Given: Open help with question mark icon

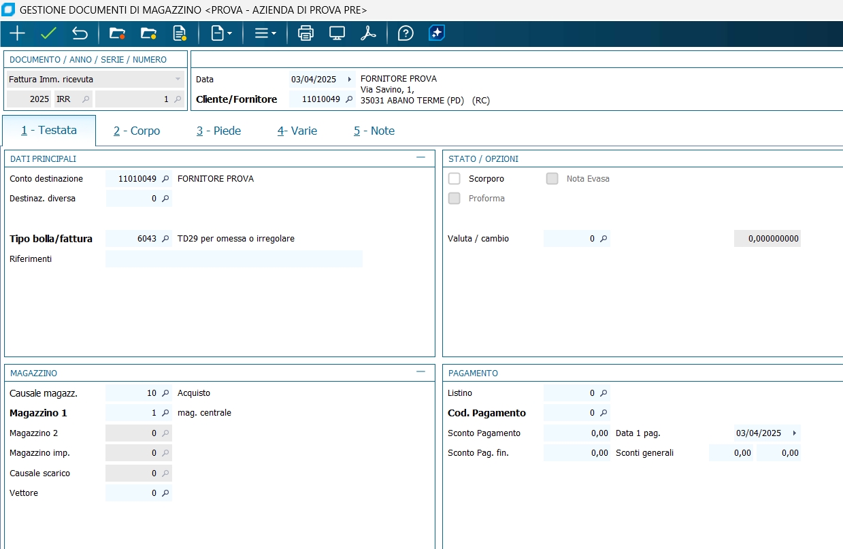Looking at the screenshot, I should click(406, 33).
